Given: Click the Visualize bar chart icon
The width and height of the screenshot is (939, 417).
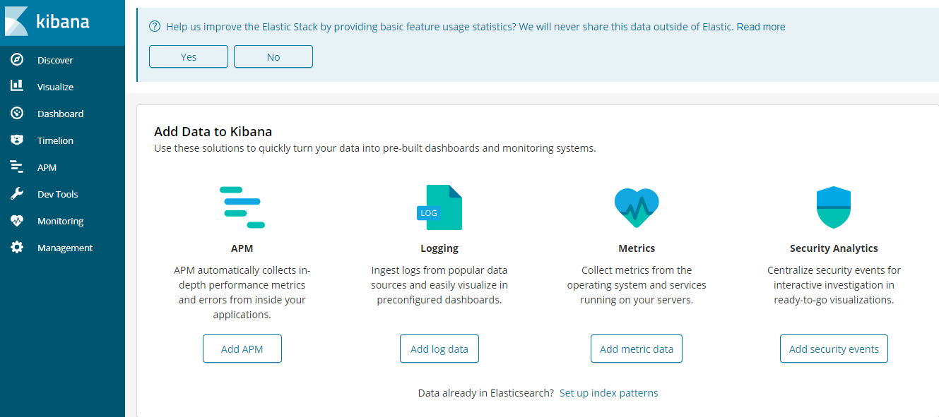Looking at the screenshot, I should (17, 87).
